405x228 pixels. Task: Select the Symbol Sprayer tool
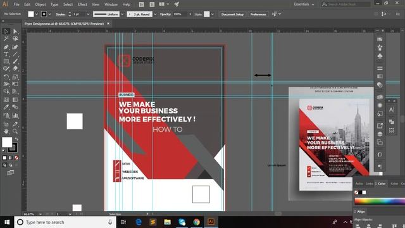(6, 115)
